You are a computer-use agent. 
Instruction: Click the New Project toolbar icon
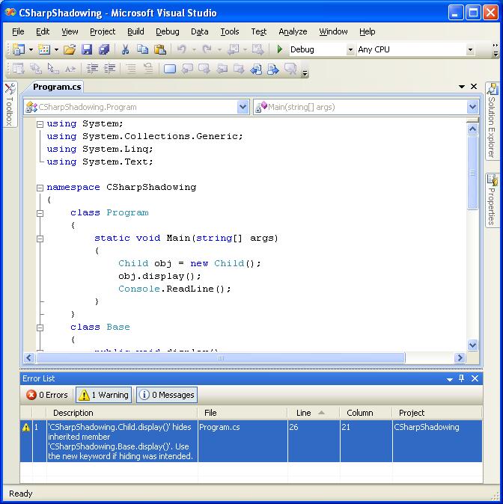(x=19, y=49)
